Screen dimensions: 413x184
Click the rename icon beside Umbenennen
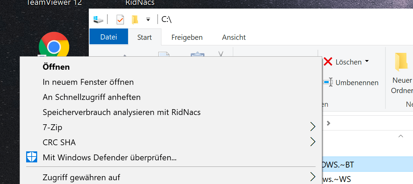tap(328, 82)
